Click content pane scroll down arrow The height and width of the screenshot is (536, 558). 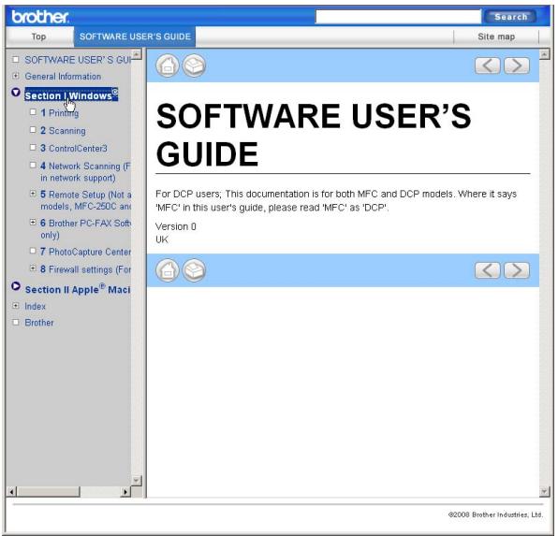pos(544,491)
